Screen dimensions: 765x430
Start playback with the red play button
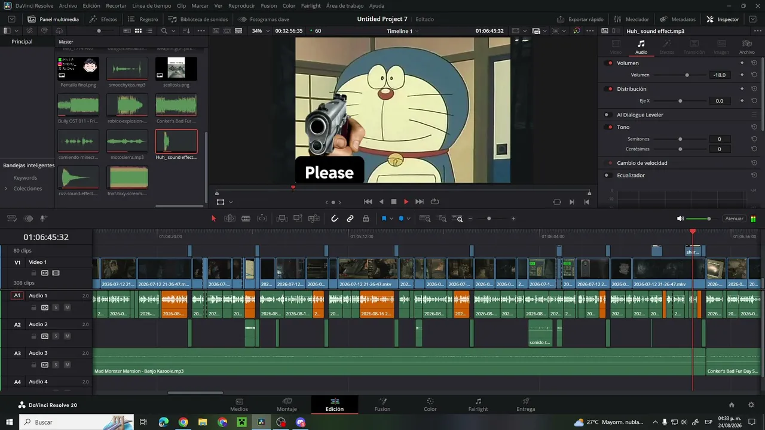[x=406, y=202]
